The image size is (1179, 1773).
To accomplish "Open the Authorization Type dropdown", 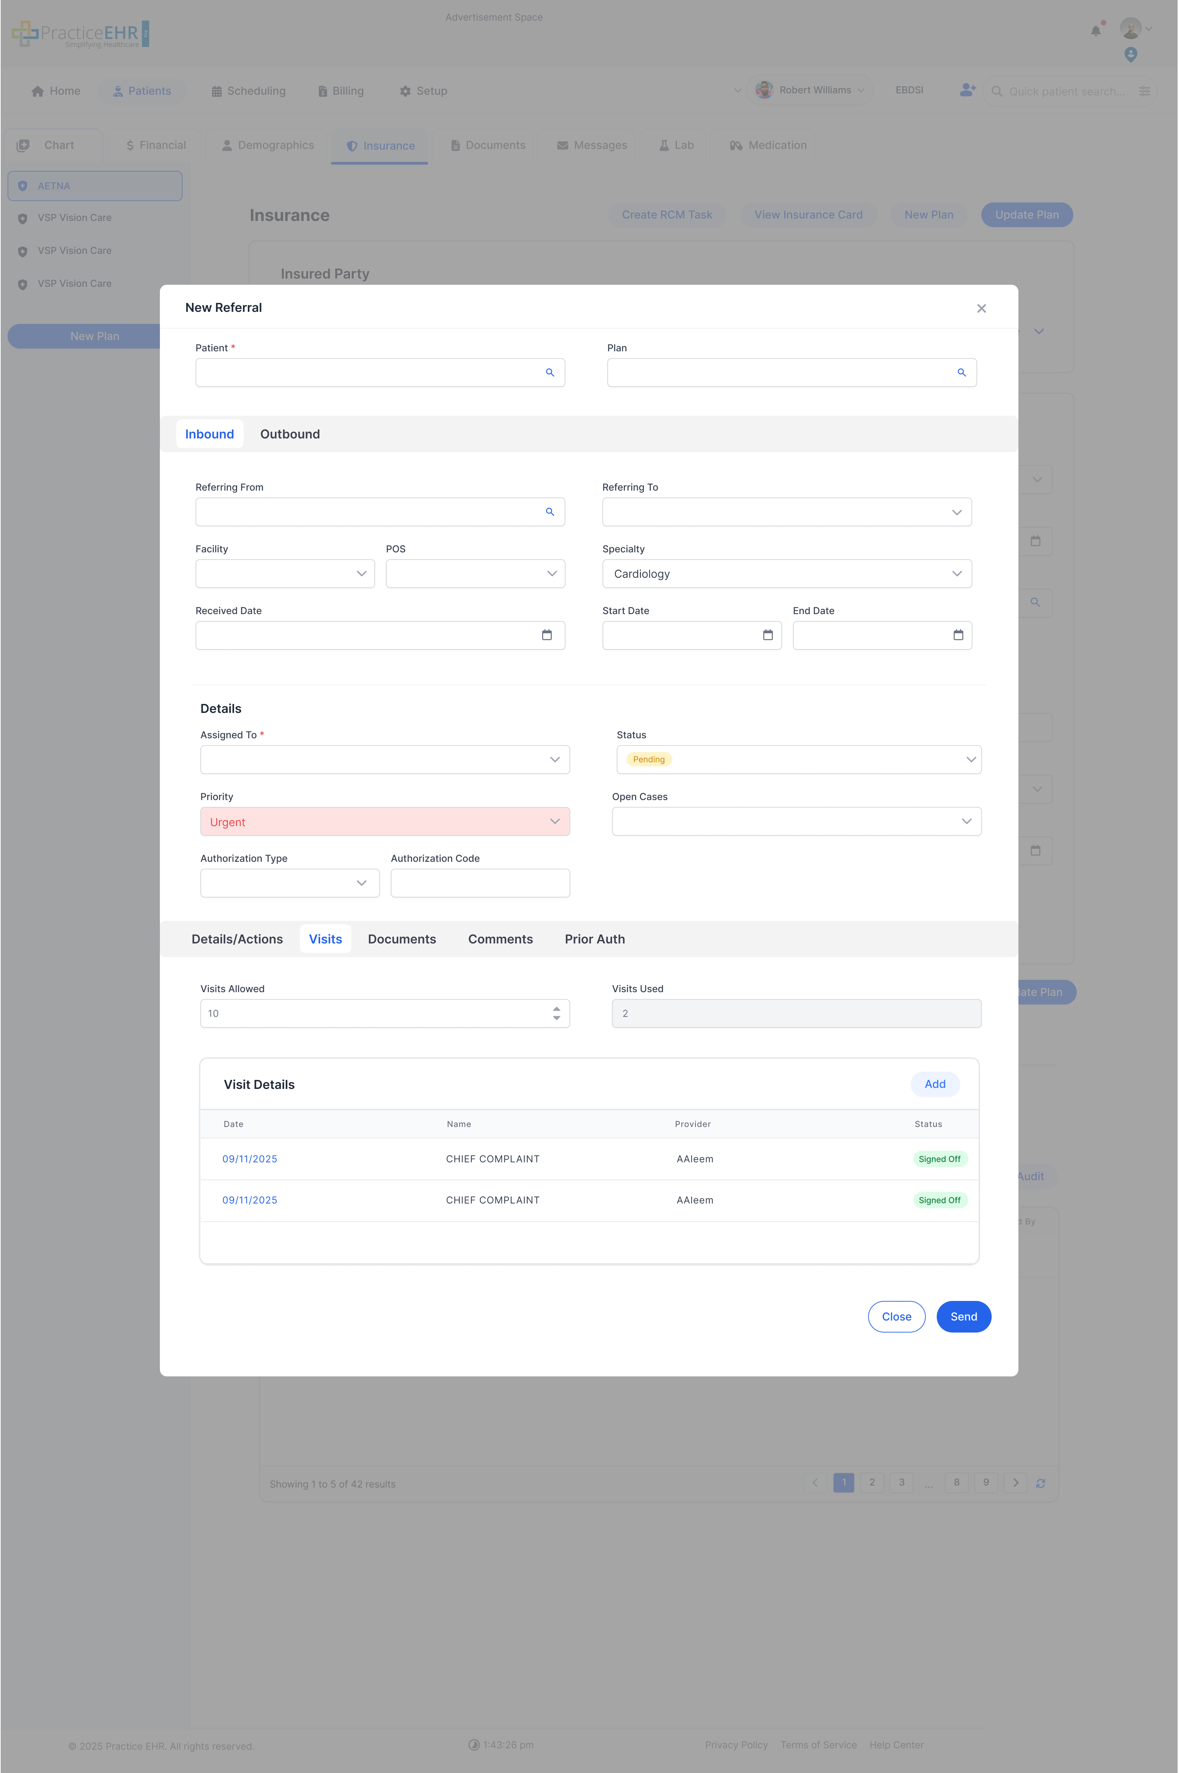I will [x=361, y=883].
